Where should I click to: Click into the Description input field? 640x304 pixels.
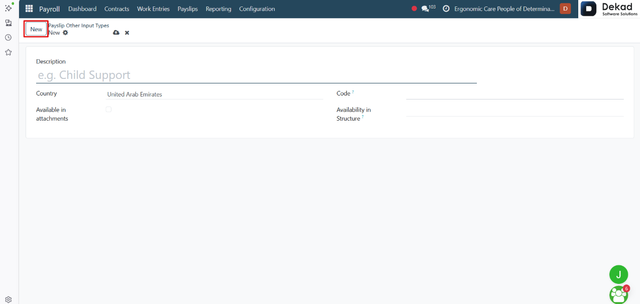(257, 75)
